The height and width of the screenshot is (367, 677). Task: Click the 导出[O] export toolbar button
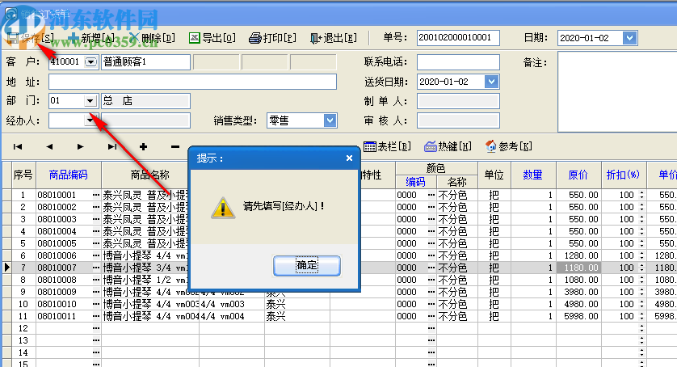coord(212,38)
